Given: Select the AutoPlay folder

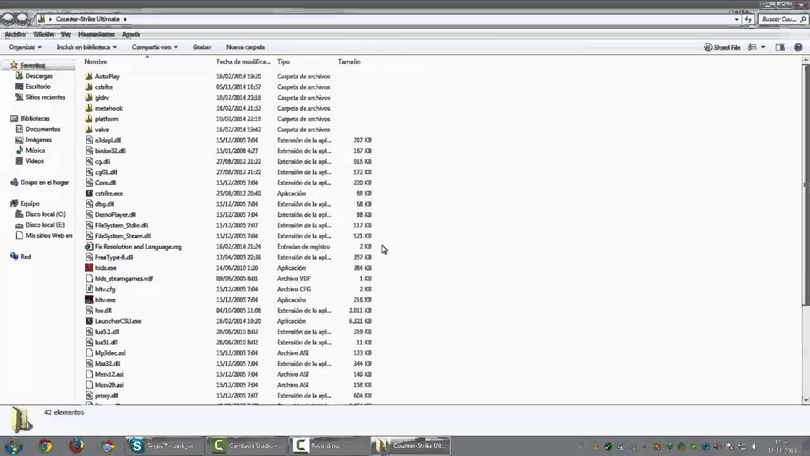Looking at the screenshot, I should (x=103, y=76).
